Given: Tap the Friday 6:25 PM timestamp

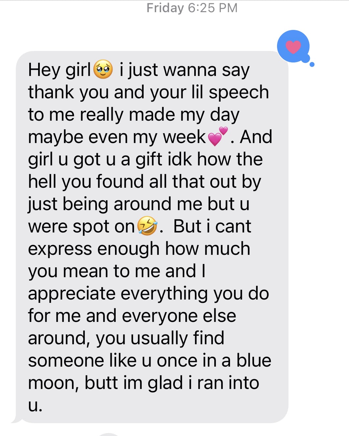Looking at the screenshot, I should 192,8.
